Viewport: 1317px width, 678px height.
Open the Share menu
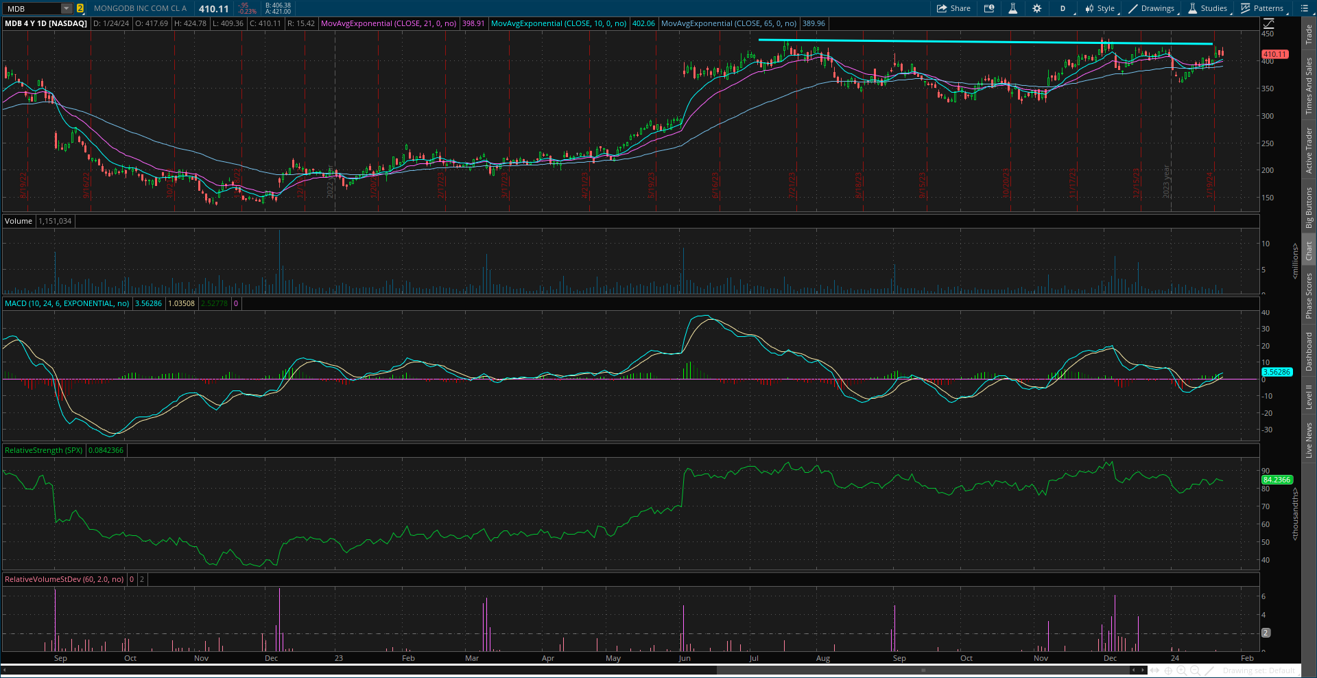pos(953,8)
